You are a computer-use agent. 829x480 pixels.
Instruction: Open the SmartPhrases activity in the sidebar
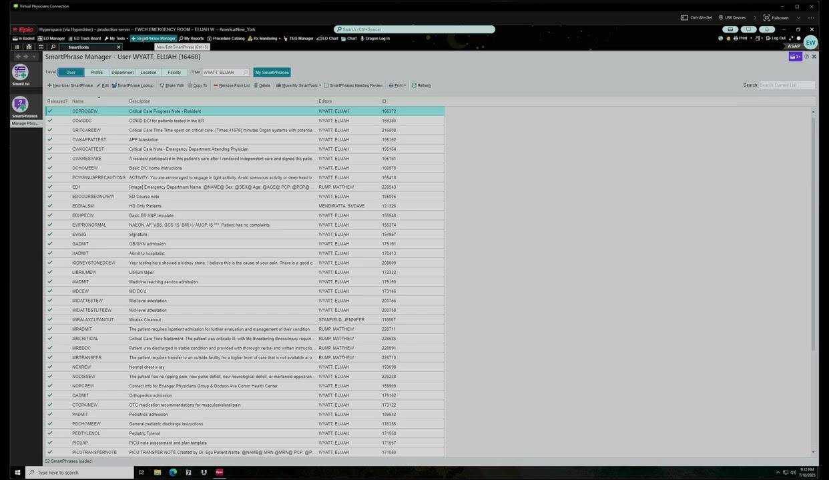click(24, 107)
